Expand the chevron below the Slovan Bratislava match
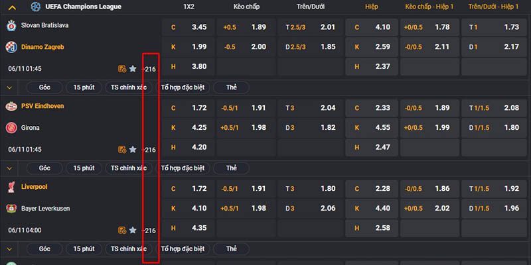531x265 pixels. [10, 87]
